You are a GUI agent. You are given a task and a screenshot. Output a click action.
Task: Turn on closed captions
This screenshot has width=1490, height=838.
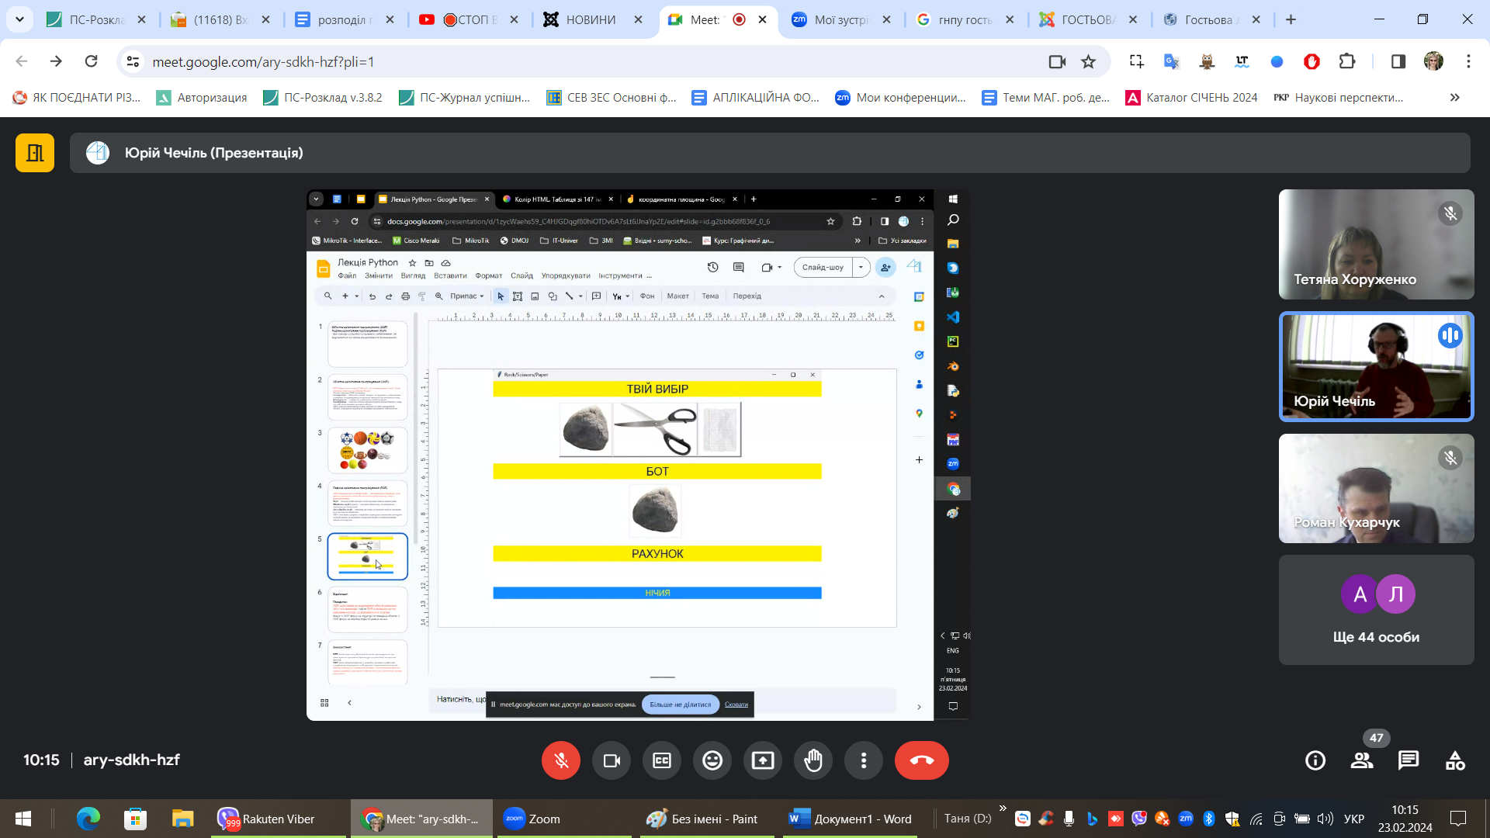click(662, 760)
